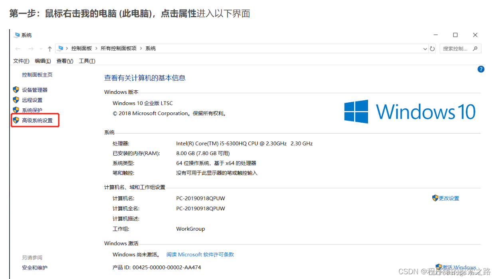Open the 编辑(E) menu
Screen dimensions: 497x279
click(x=43, y=61)
